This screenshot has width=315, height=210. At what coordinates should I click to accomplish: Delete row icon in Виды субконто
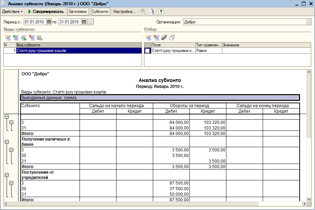(x=32, y=37)
